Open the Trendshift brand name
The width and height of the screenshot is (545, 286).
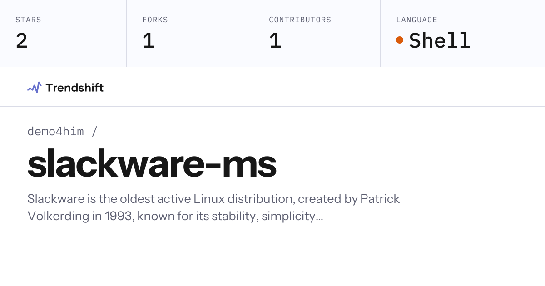pos(74,88)
